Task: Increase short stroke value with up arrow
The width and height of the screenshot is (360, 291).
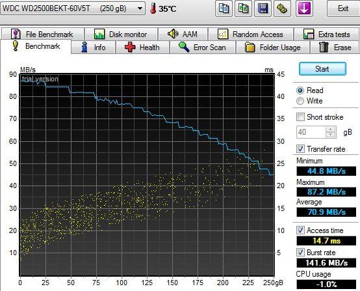Action: 331,130
